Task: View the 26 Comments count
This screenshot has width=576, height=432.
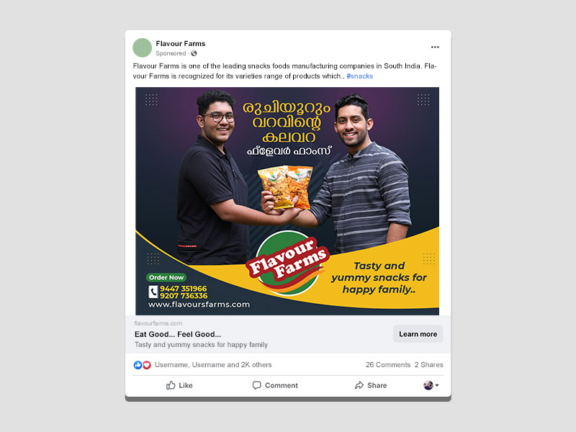Action: pyautogui.click(x=388, y=365)
